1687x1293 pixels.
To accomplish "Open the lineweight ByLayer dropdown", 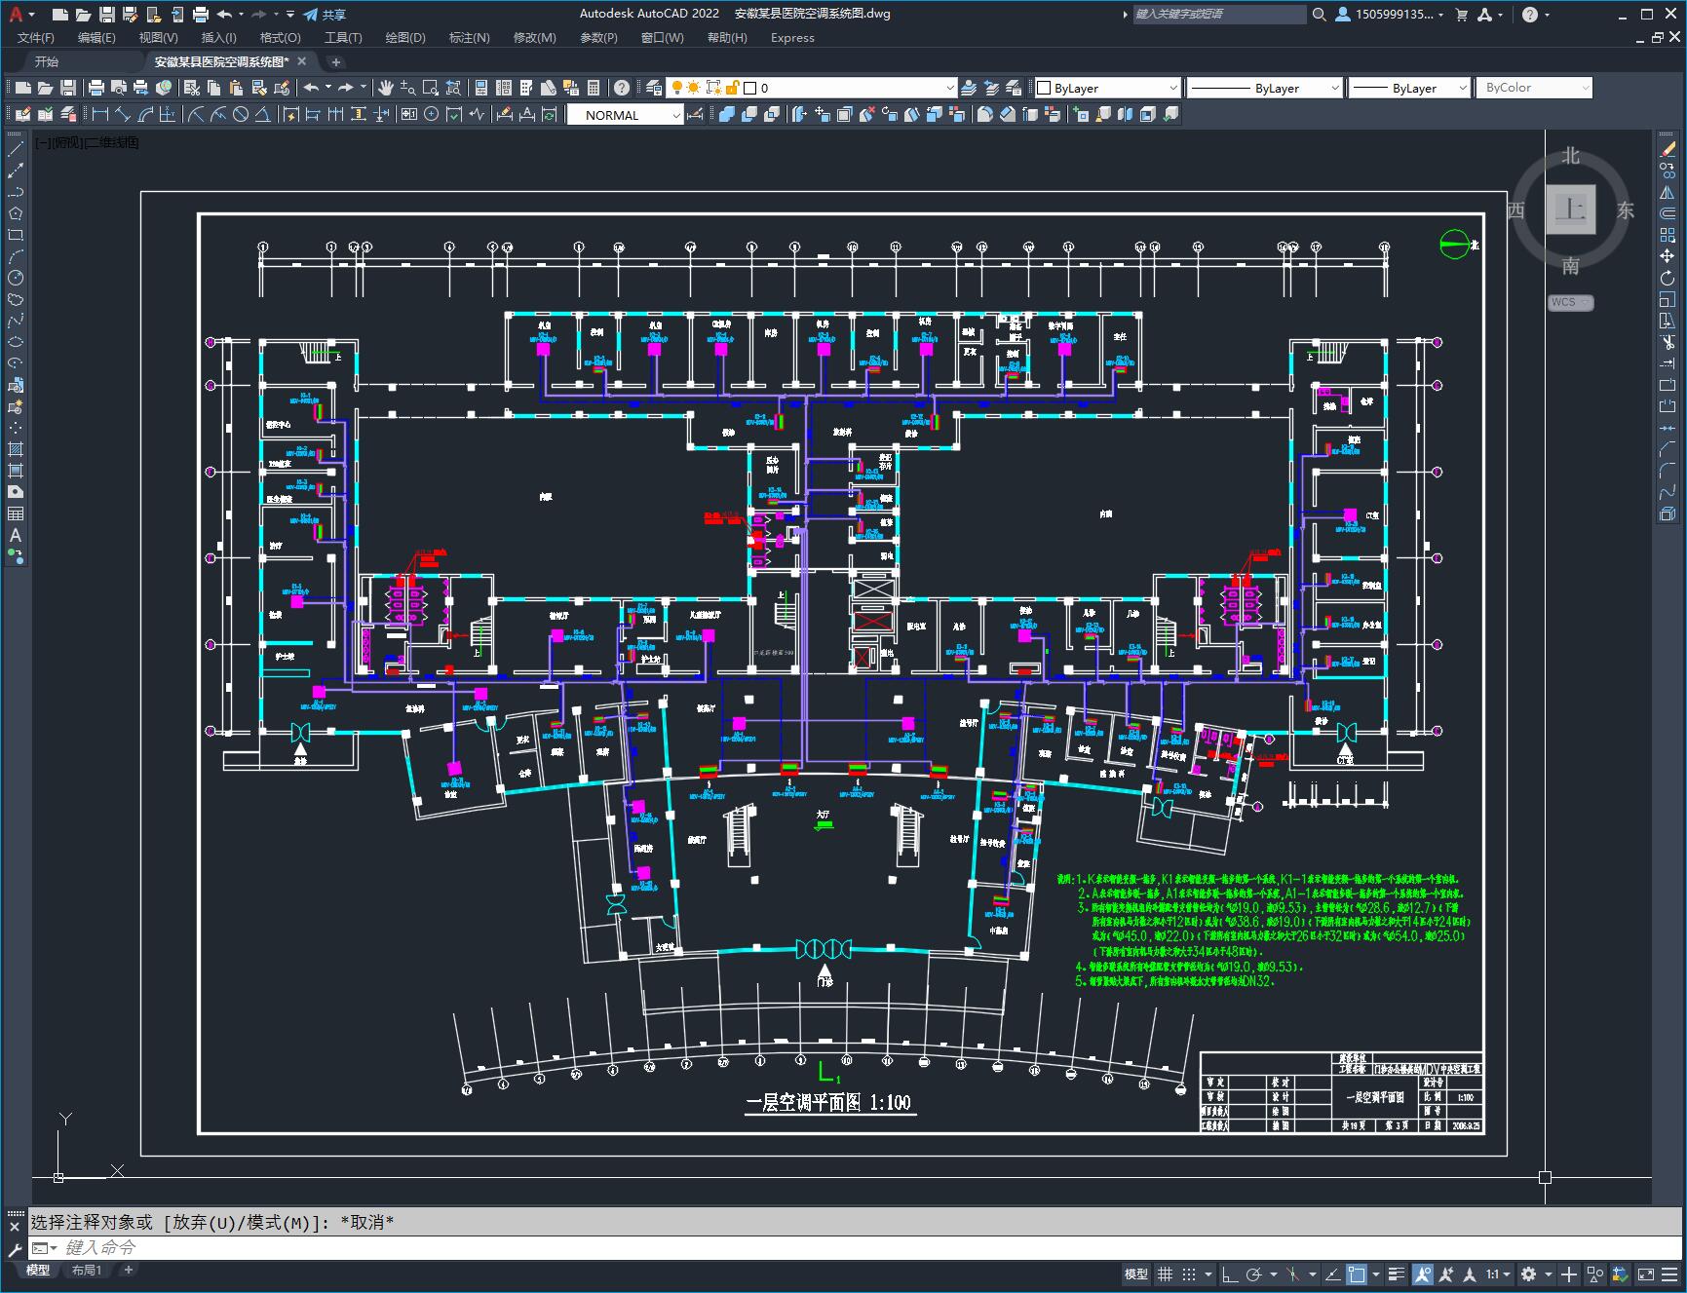I will click(1409, 88).
